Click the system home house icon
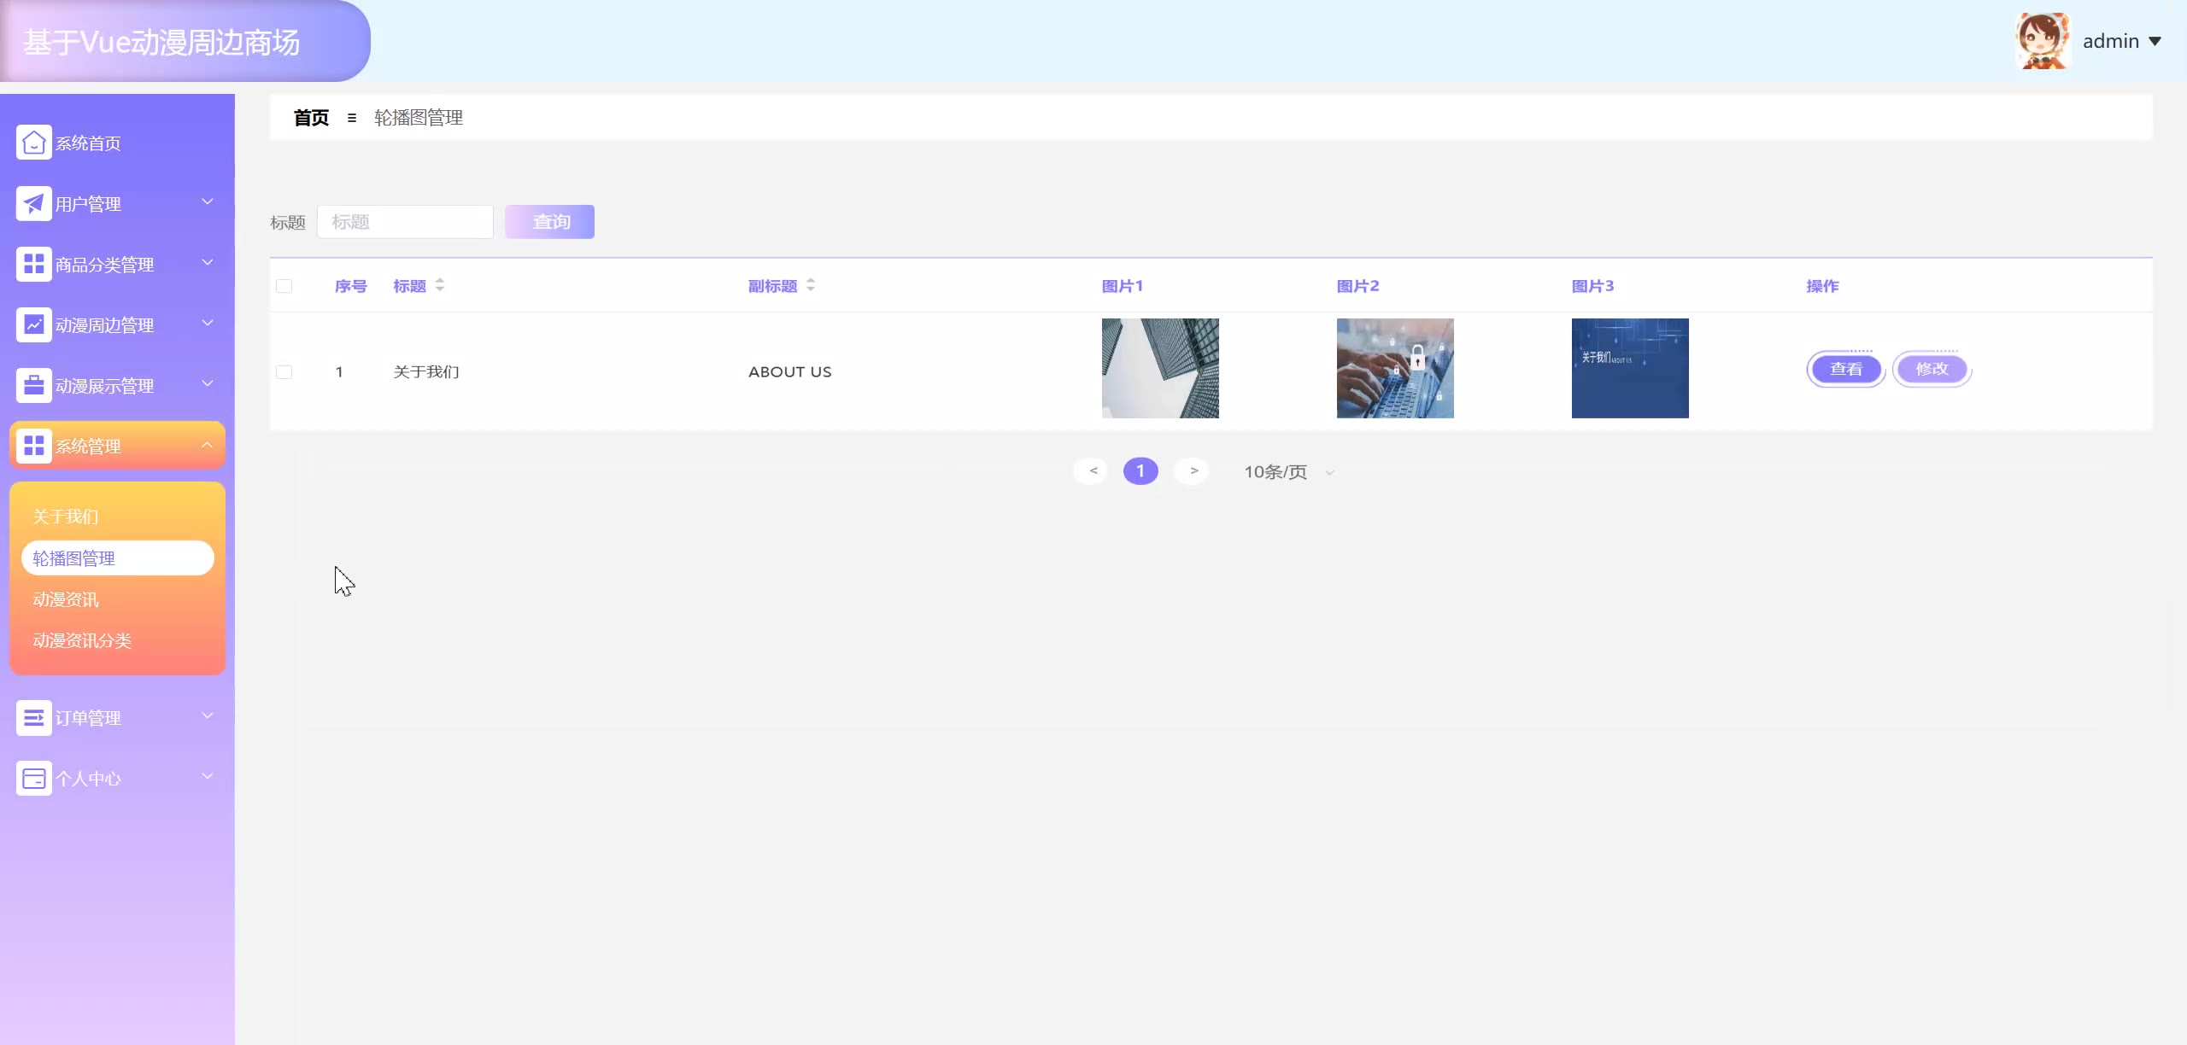This screenshot has width=2187, height=1045. [x=33, y=143]
